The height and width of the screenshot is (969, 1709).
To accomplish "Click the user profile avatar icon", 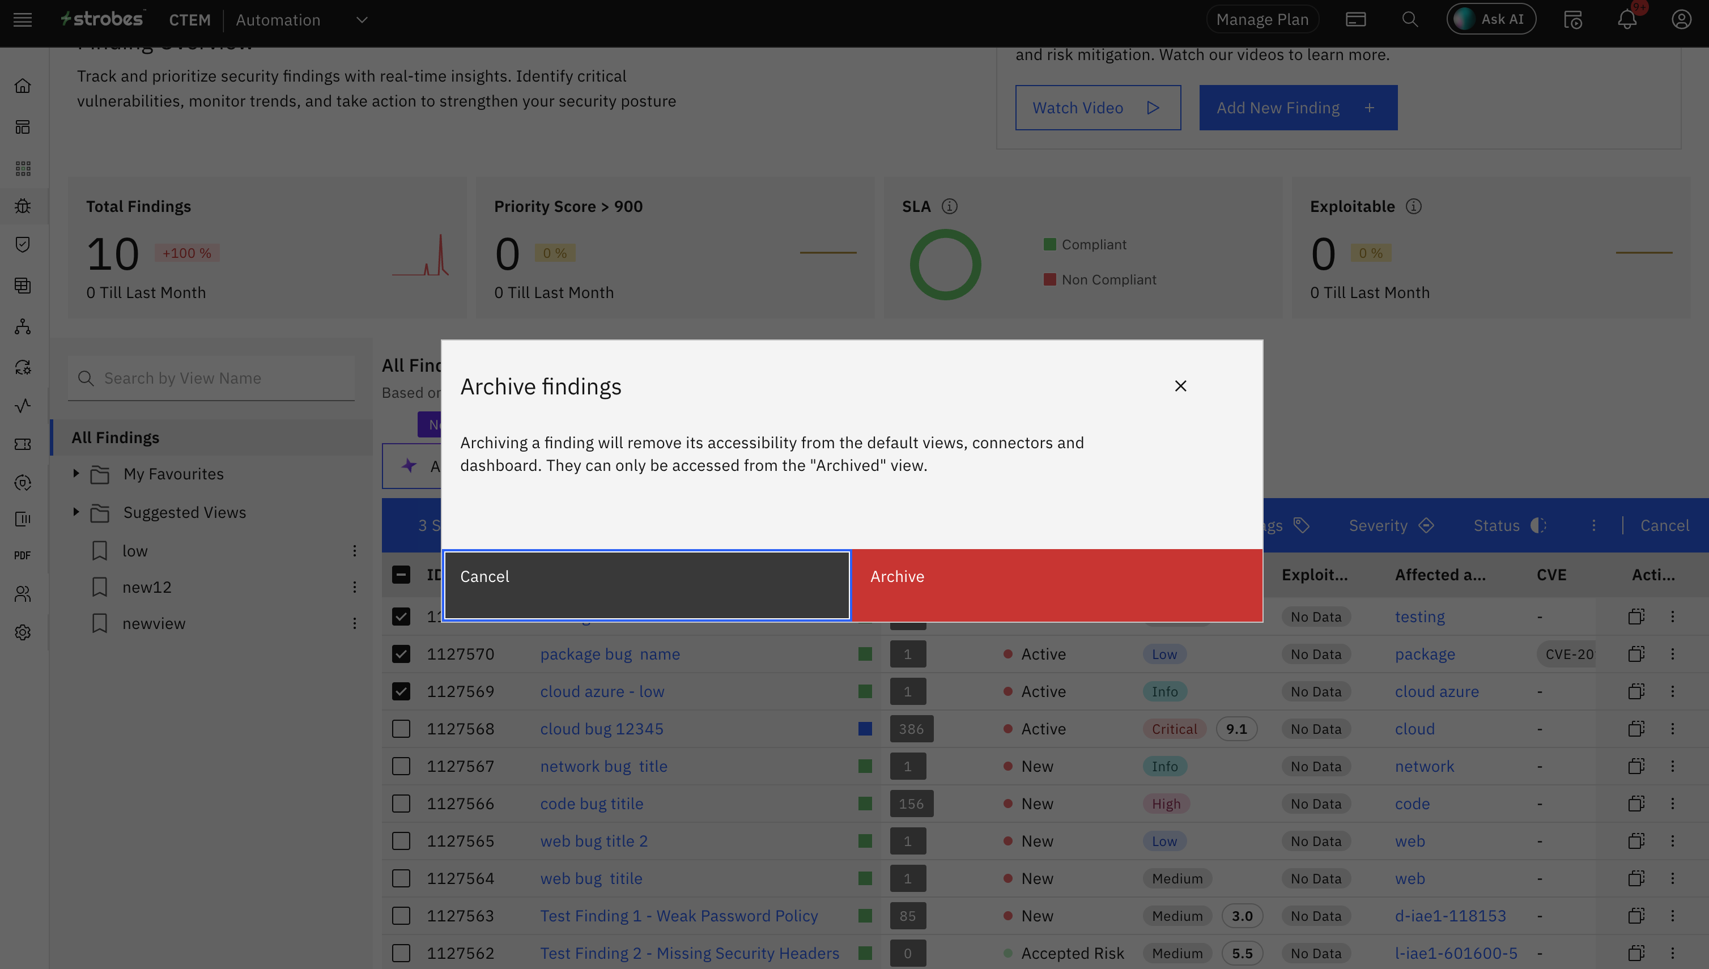I will tap(1681, 20).
